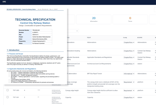Open Type dropdown for Applicable Standards row
This screenshot has height=105, width=156.
tap(129, 57)
